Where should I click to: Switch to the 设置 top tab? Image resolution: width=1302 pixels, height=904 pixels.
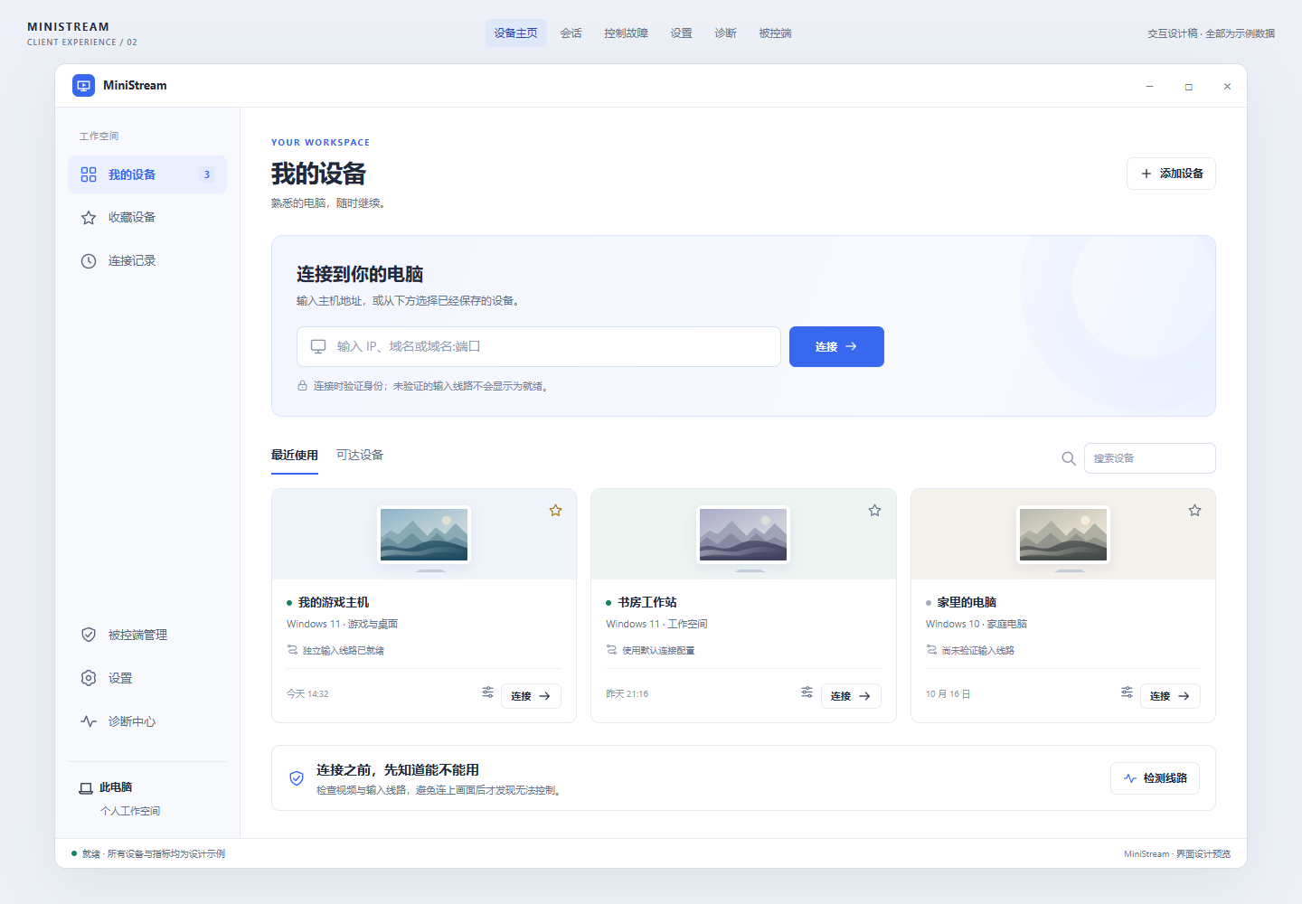682,33
